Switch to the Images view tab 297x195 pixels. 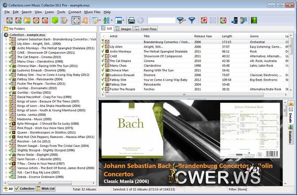coord(123,29)
